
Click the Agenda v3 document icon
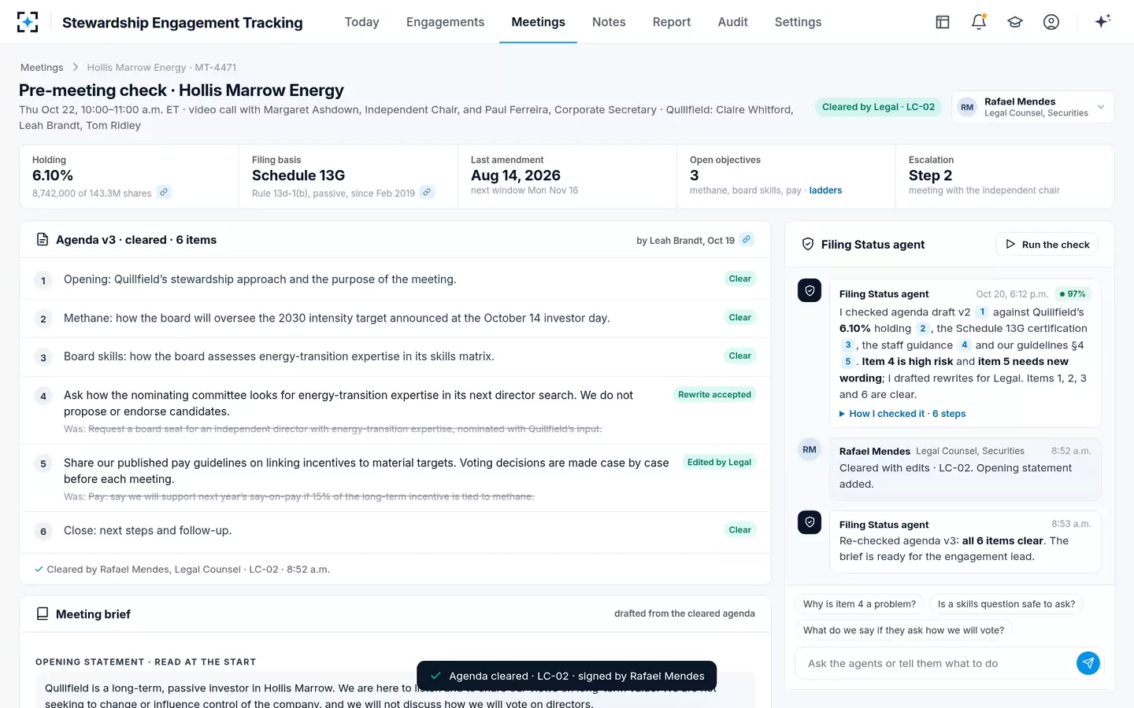pos(43,240)
